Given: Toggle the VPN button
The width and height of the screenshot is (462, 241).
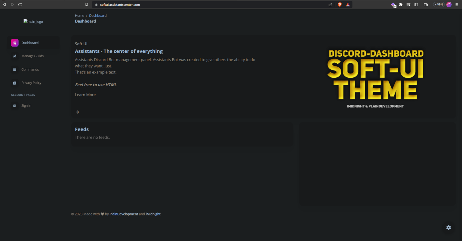Looking at the screenshot, I should (439, 4).
